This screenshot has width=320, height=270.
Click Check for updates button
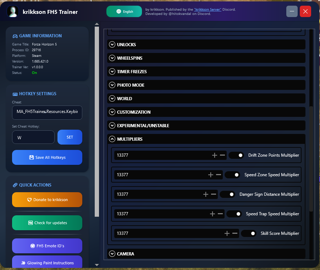(47, 223)
